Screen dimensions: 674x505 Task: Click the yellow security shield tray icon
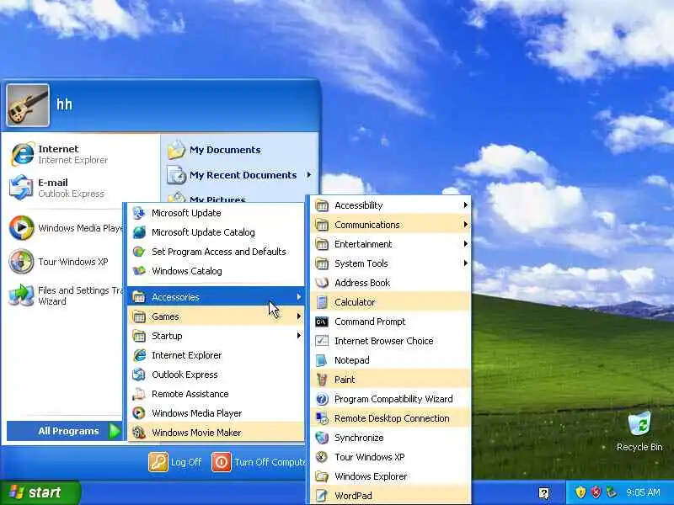pyautogui.click(x=580, y=492)
